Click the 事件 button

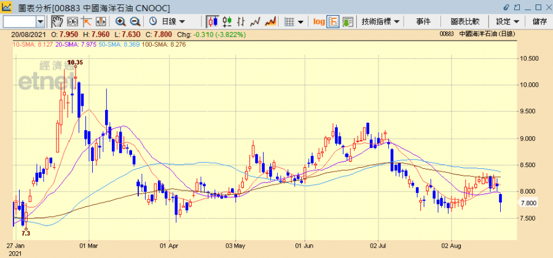tap(423, 21)
